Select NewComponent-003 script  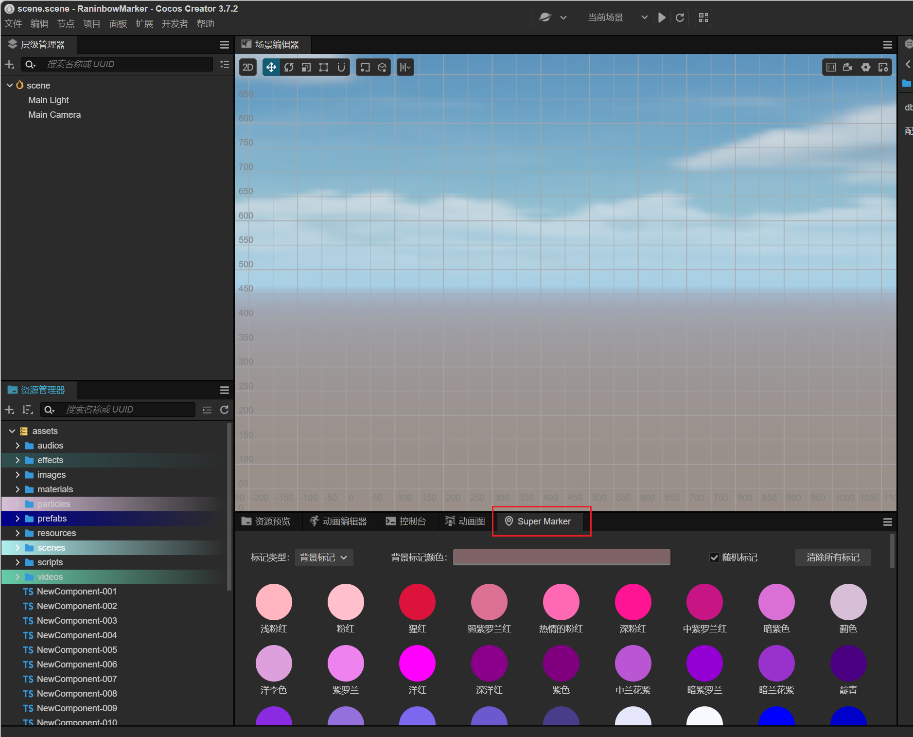pos(77,621)
